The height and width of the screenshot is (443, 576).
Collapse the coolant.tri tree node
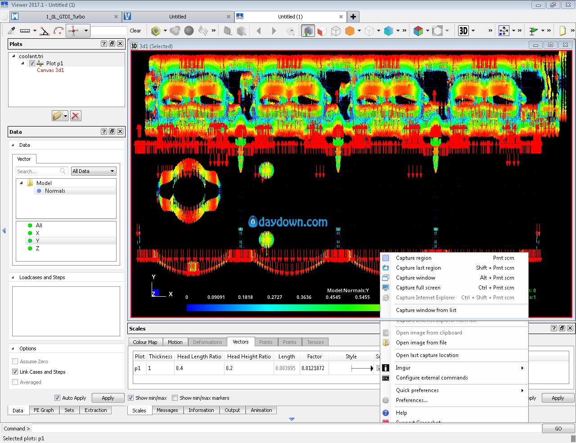click(x=13, y=56)
